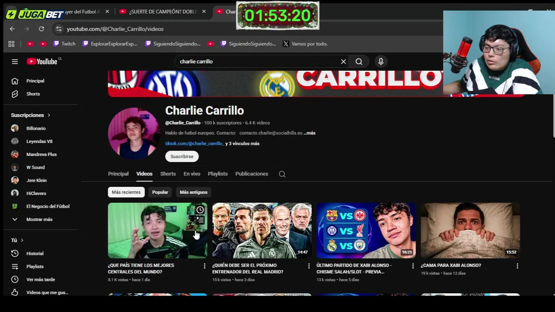The image size is (555, 312).
Task: Open options menu for 'ÚLTIMO PARTIDO DE XABI ALONSO' video
Action: point(413,266)
